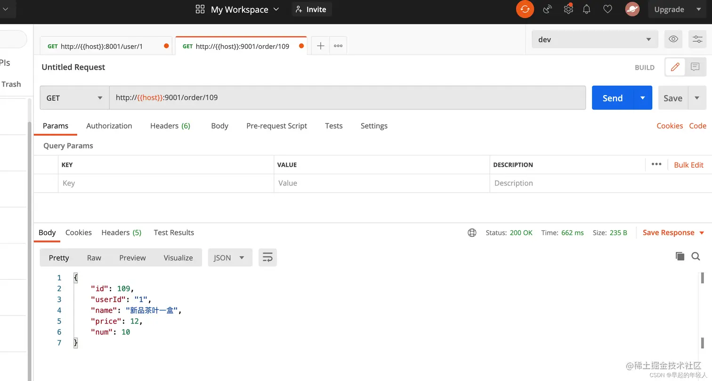712x381 pixels.
Task: Click the Description input cell
Action: pyautogui.click(x=600, y=183)
